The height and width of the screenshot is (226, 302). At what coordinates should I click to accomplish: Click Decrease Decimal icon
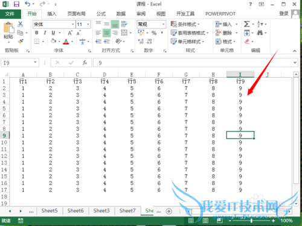[149, 42]
